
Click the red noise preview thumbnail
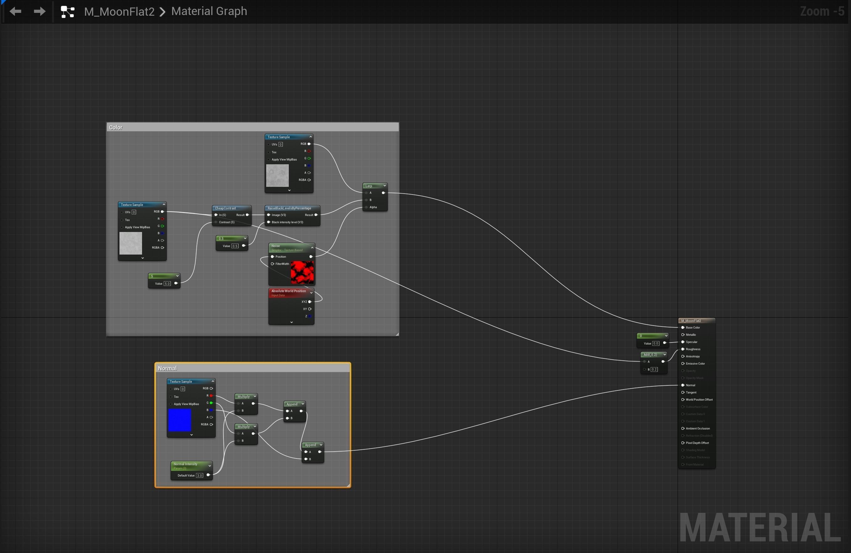pyautogui.click(x=302, y=272)
